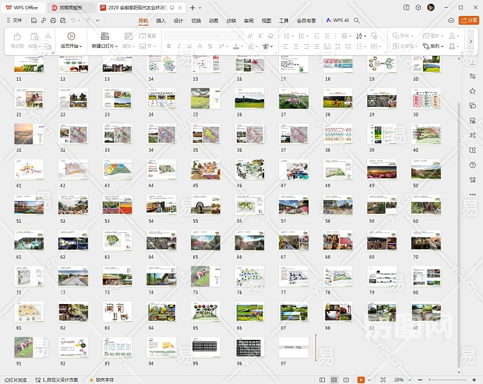Expand the 新建幻灯片 dropdown arrow
The height and width of the screenshot is (384, 483).
pos(115,47)
